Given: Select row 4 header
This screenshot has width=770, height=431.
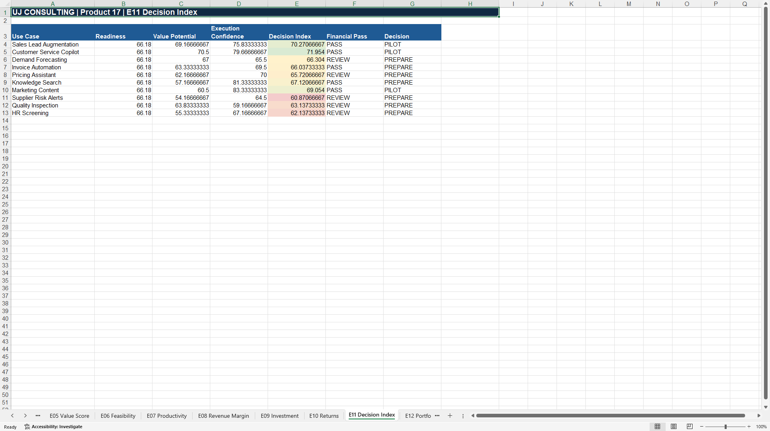Looking at the screenshot, I should pos(5,45).
